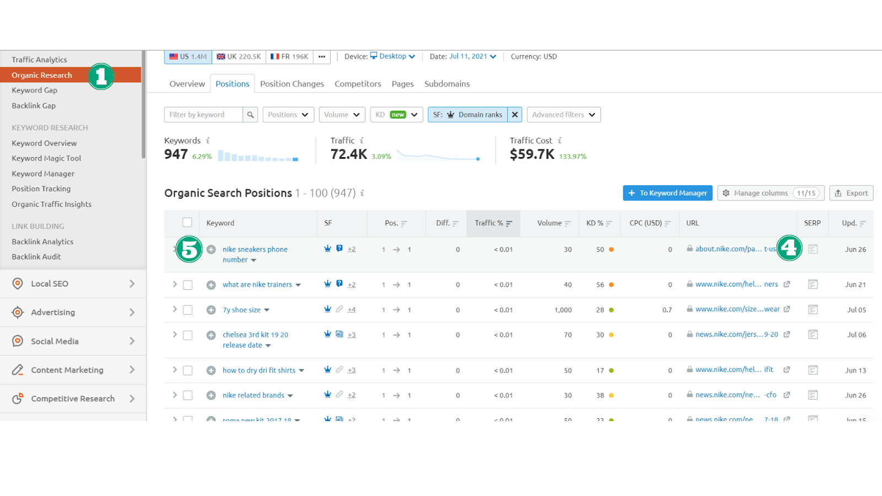Image resolution: width=882 pixels, height=496 pixels.
Task: Open the Pages tab
Action: coord(402,84)
